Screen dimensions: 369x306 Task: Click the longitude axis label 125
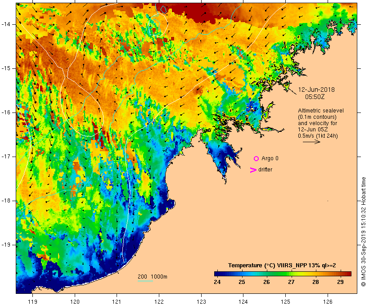pos(285,301)
